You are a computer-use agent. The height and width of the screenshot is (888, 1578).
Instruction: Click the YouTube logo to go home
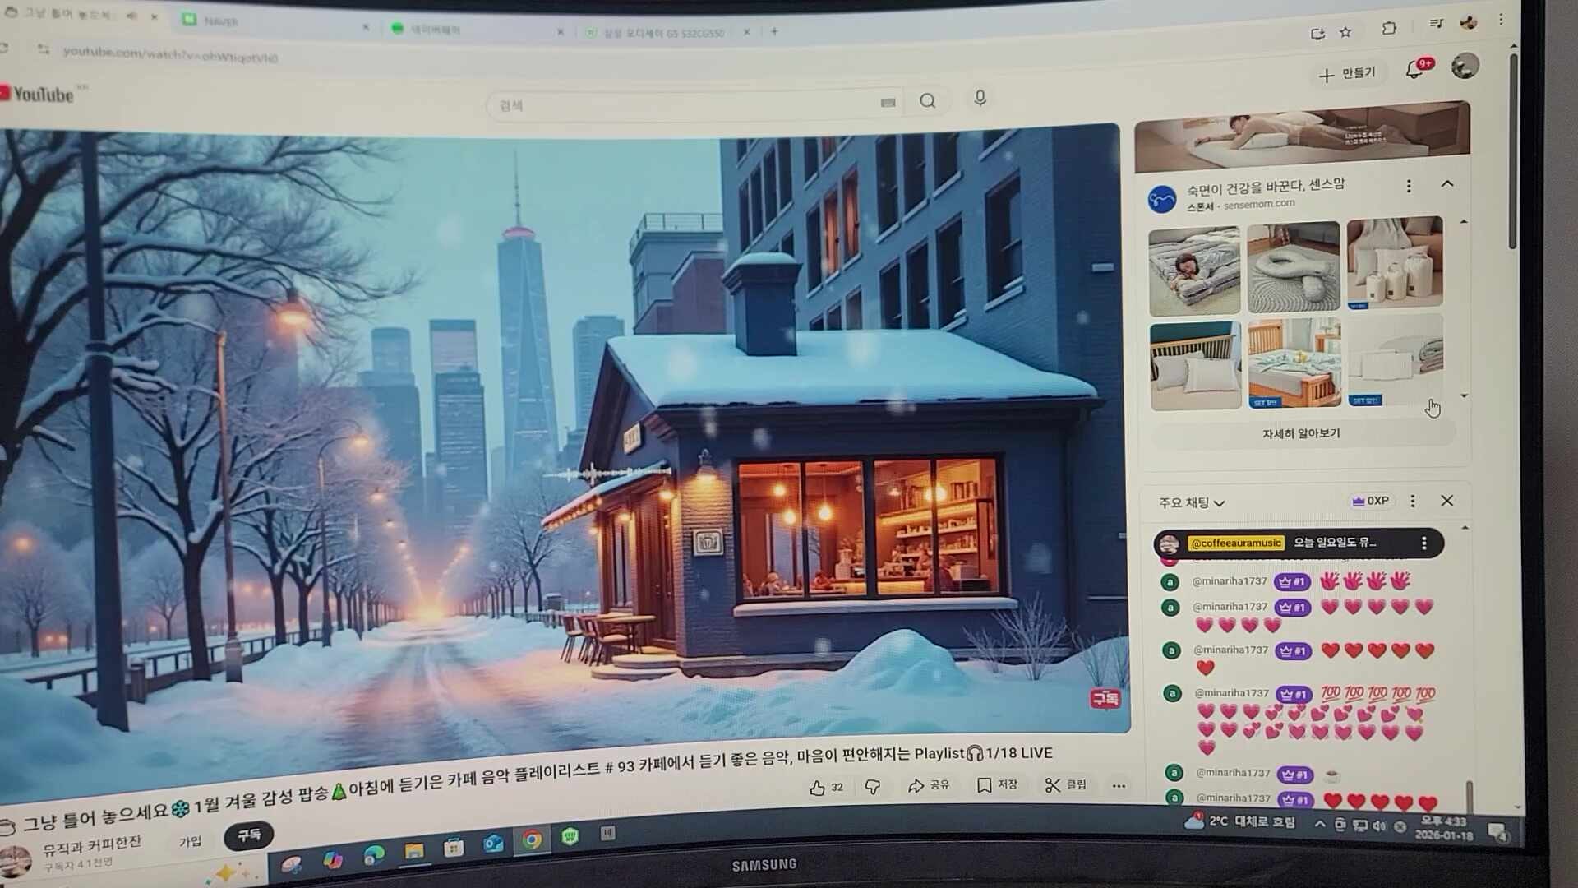pyautogui.click(x=38, y=94)
